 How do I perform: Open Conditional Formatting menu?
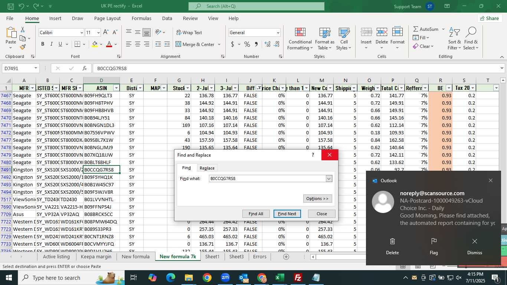pos(300,39)
